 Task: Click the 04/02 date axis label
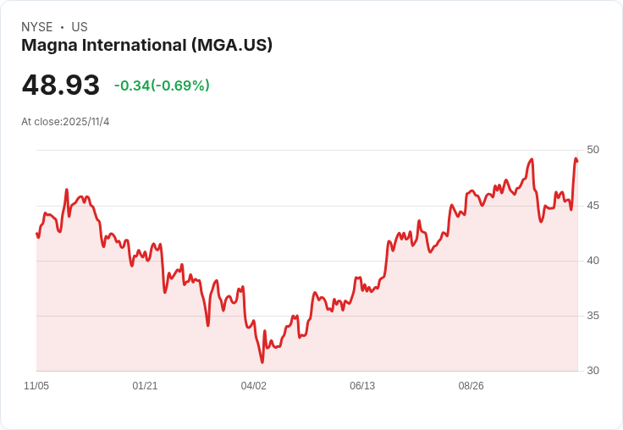click(254, 386)
